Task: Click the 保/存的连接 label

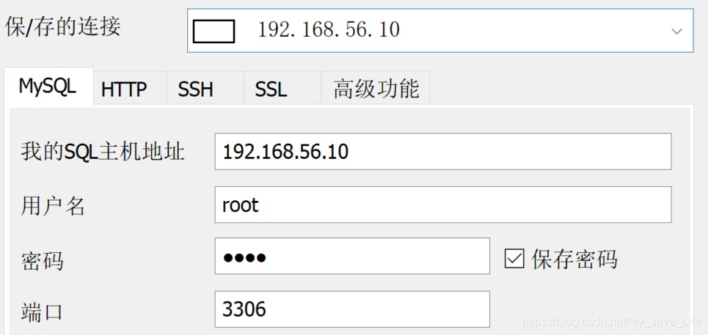Action: 63,27
